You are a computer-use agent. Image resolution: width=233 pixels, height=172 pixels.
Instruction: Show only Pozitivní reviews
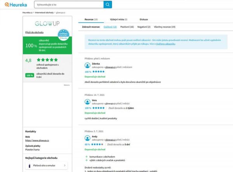[127, 27]
